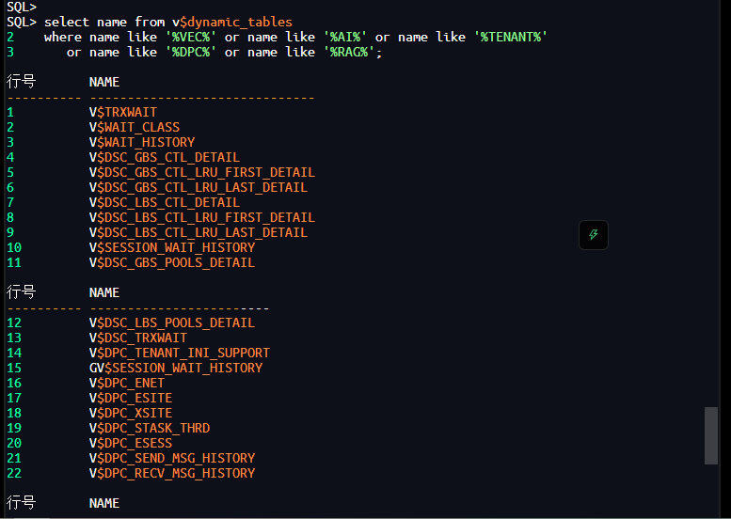Image resolution: width=731 pixels, height=519 pixels.
Task: Click V$DSC_LBS_CTL_LRU_FIRST_DETAIL row
Action: click(202, 217)
